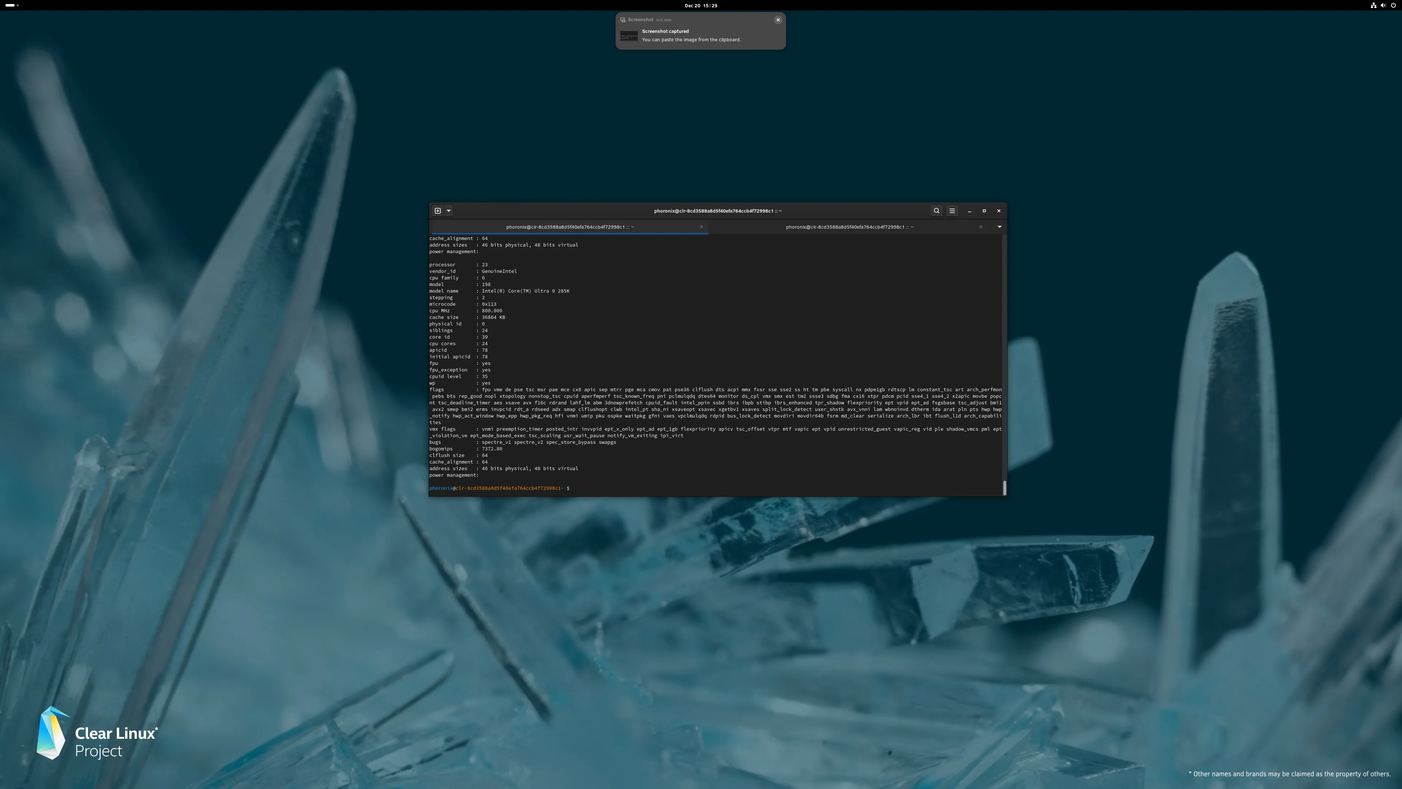The height and width of the screenshot is (789, 1402).
Task: Open the clock and calendar panel
Action: (701, 5)
